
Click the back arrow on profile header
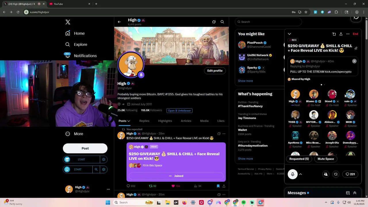pos(119,22)
